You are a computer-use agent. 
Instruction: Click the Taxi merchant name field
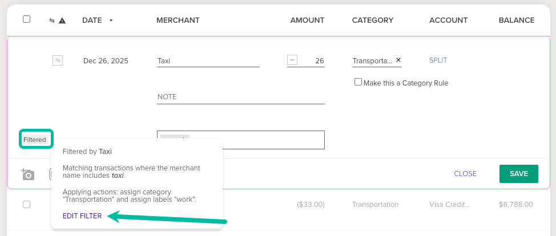[x=208, y=61]
